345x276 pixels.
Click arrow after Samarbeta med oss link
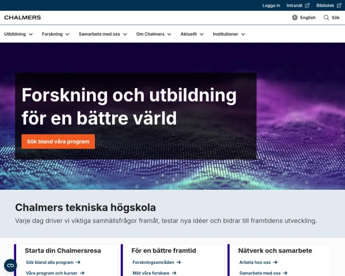pyautogui.click(x=285, y=273)
